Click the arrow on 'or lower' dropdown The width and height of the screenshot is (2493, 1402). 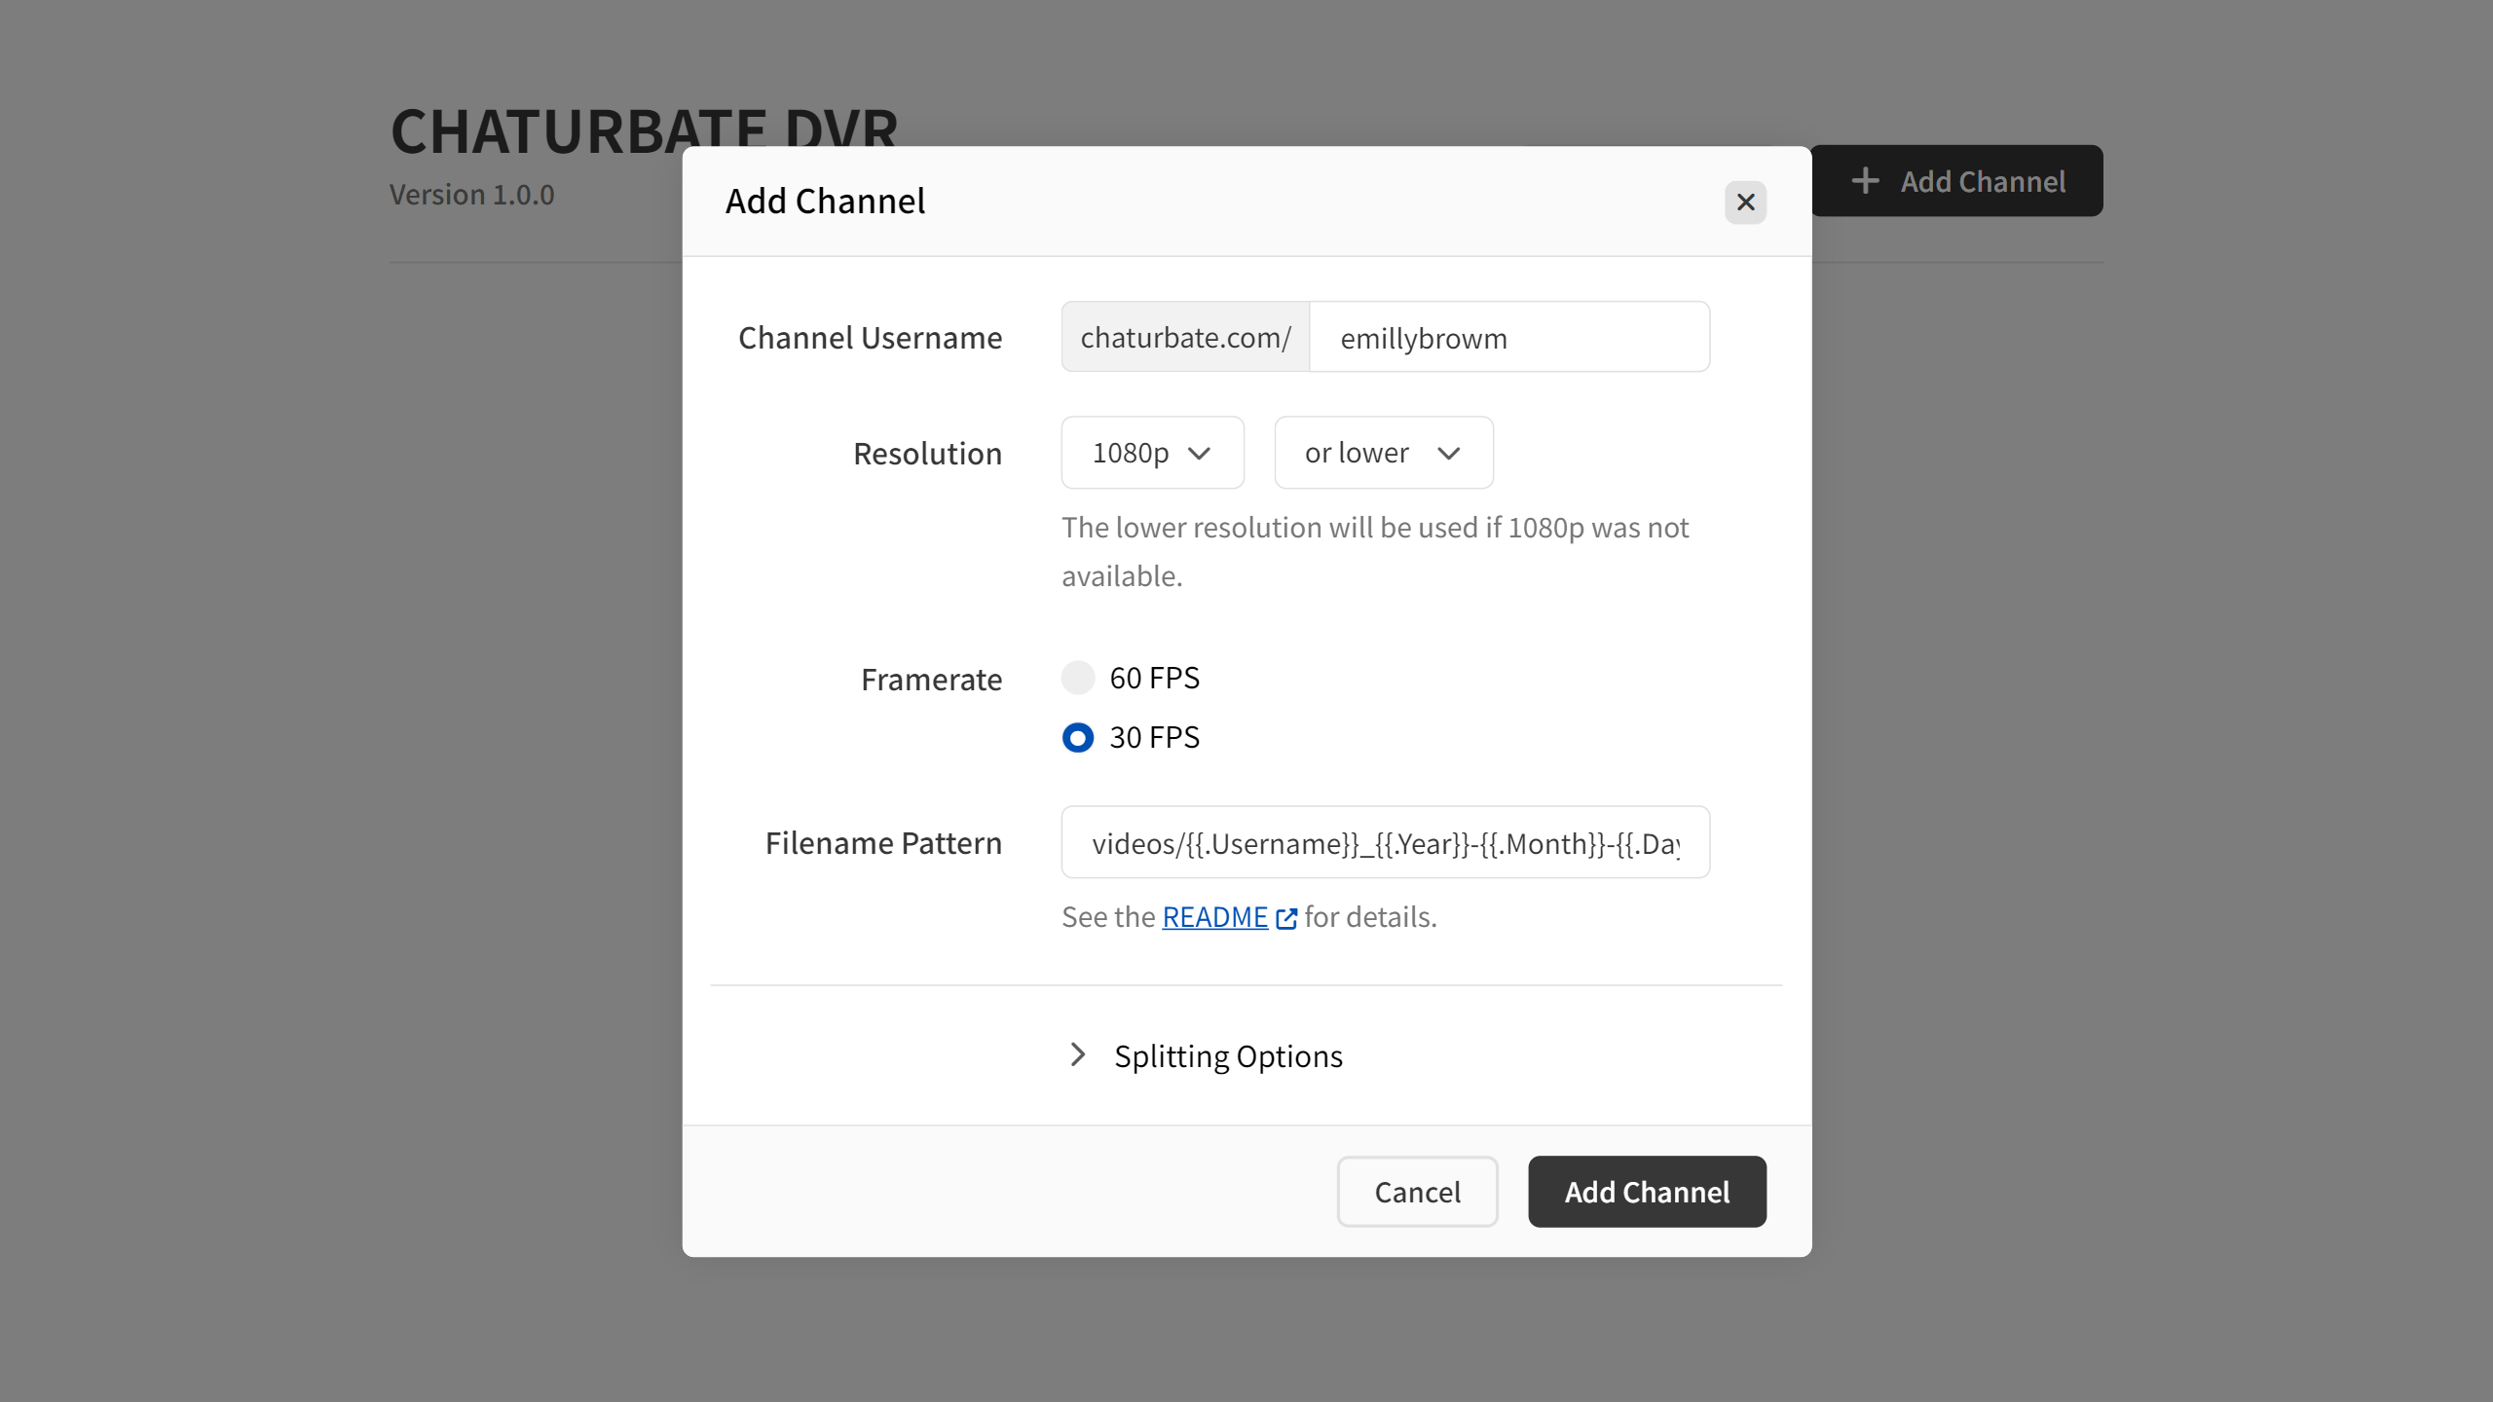[1449, 454]
